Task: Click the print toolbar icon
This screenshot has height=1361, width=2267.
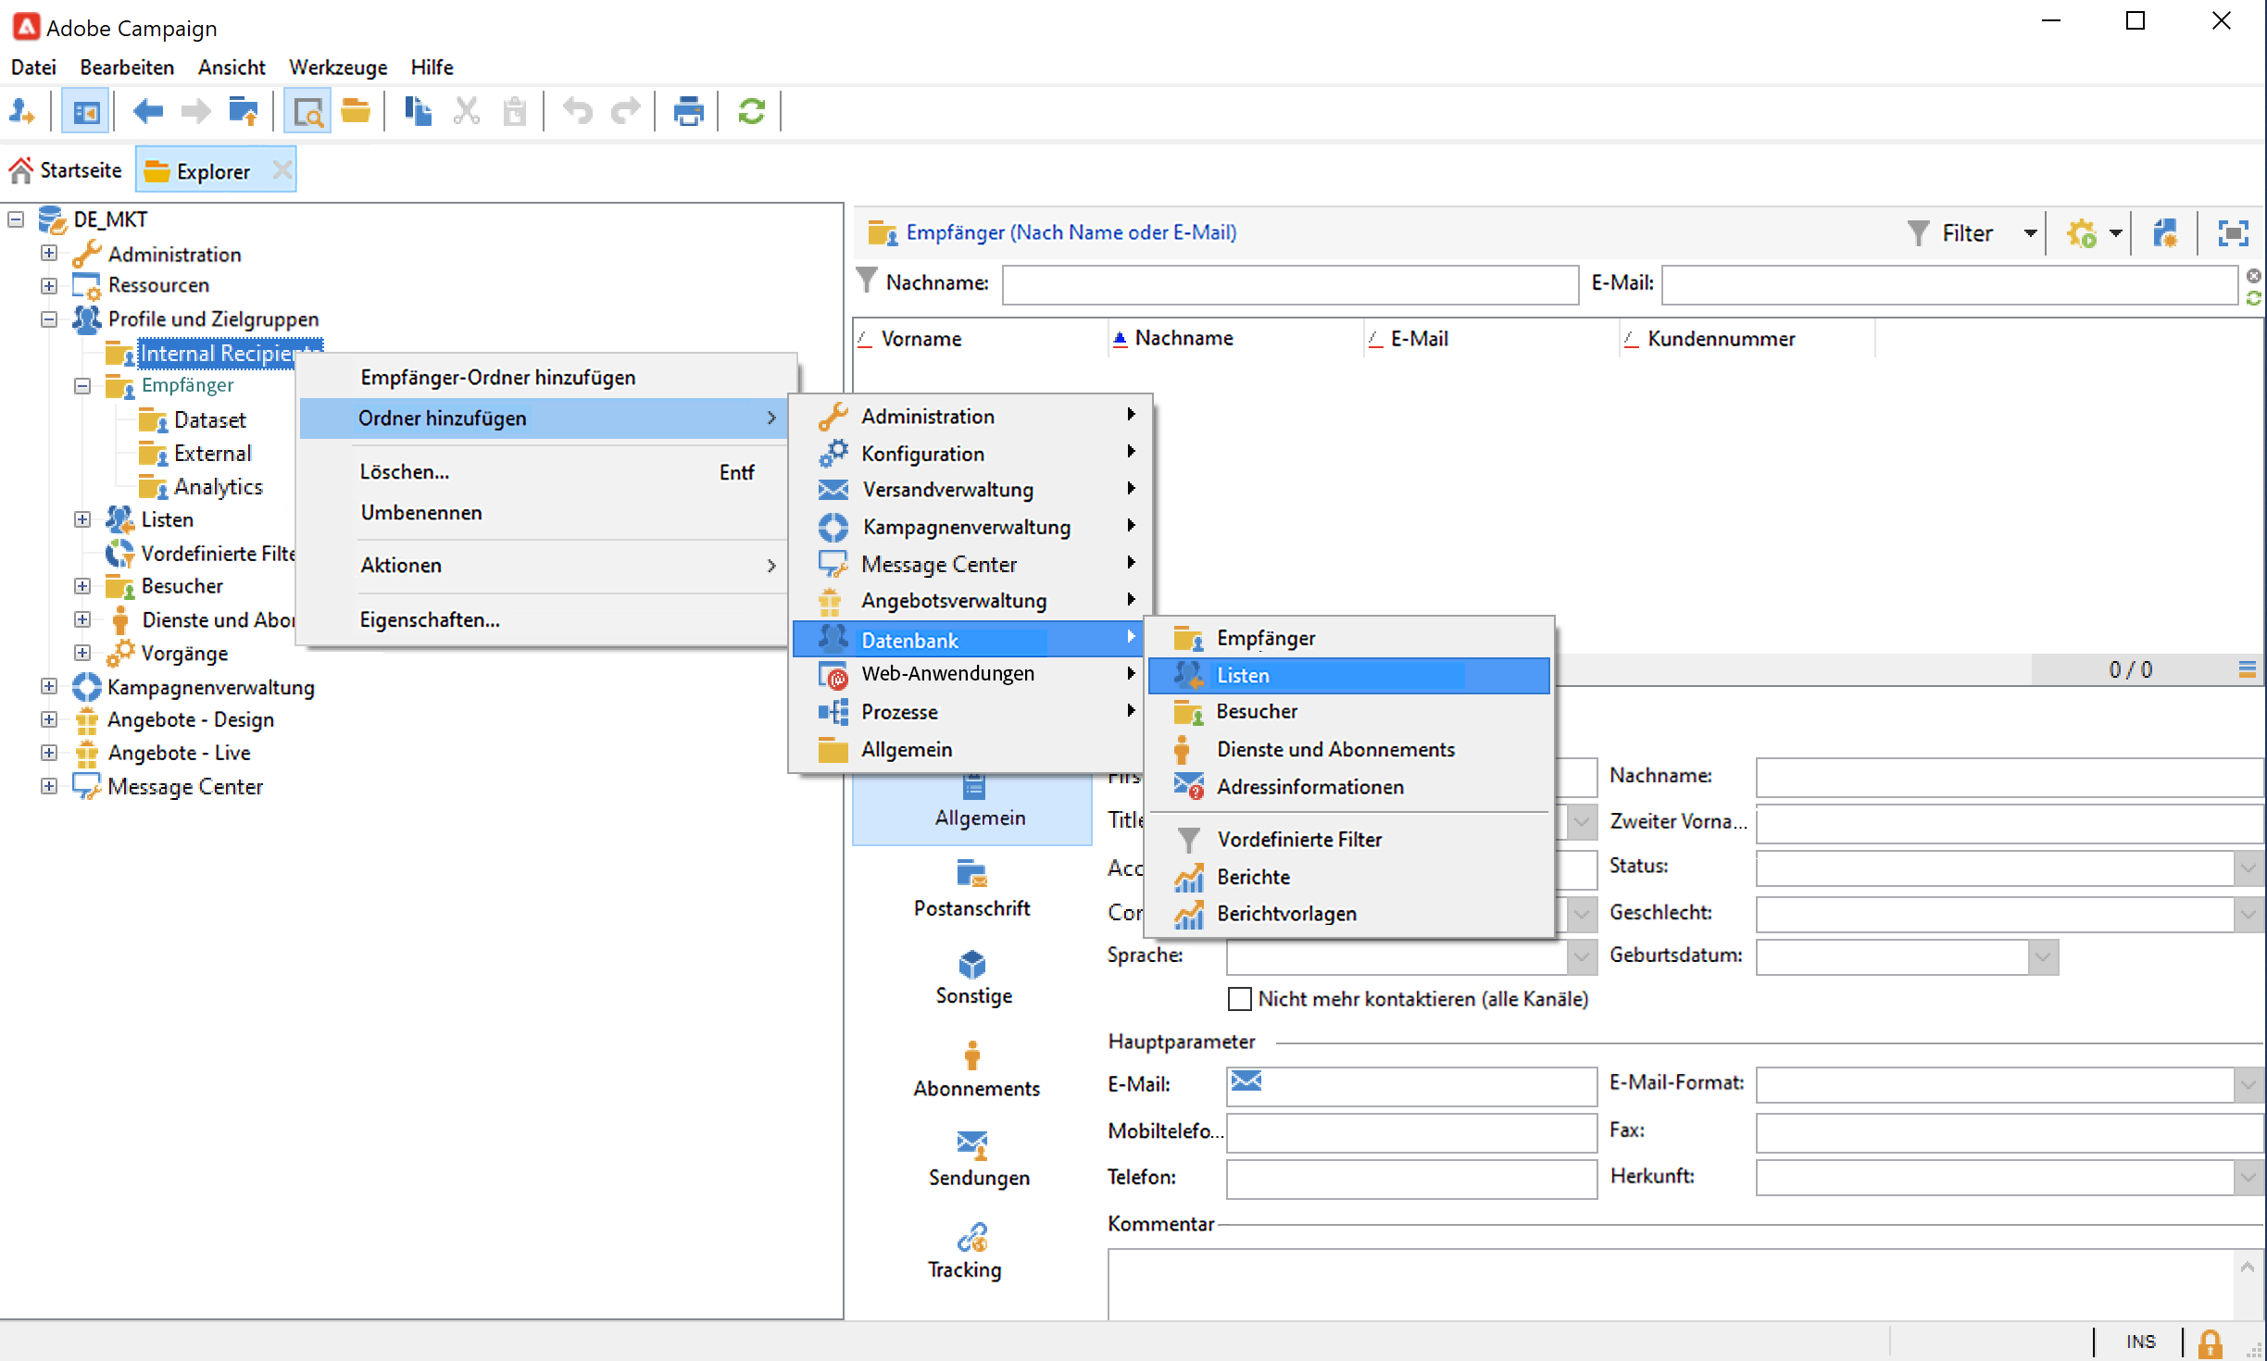Action: [688, 112]
